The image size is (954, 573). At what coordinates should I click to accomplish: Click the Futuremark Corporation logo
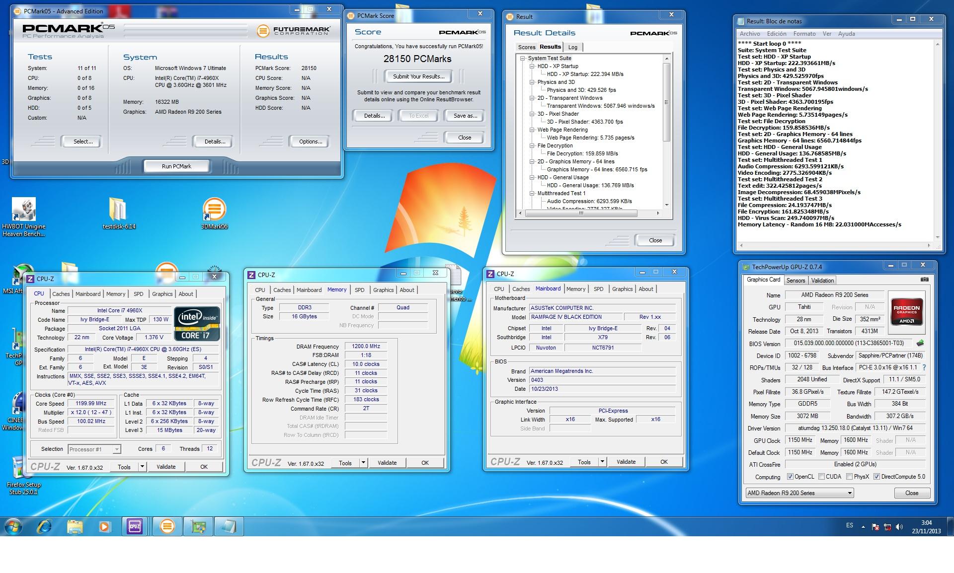click(293, 30)
